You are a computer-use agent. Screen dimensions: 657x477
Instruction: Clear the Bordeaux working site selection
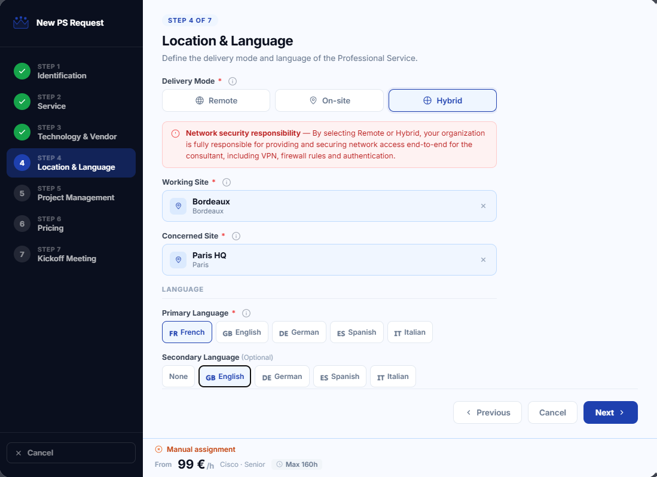(x=483, y=206)
